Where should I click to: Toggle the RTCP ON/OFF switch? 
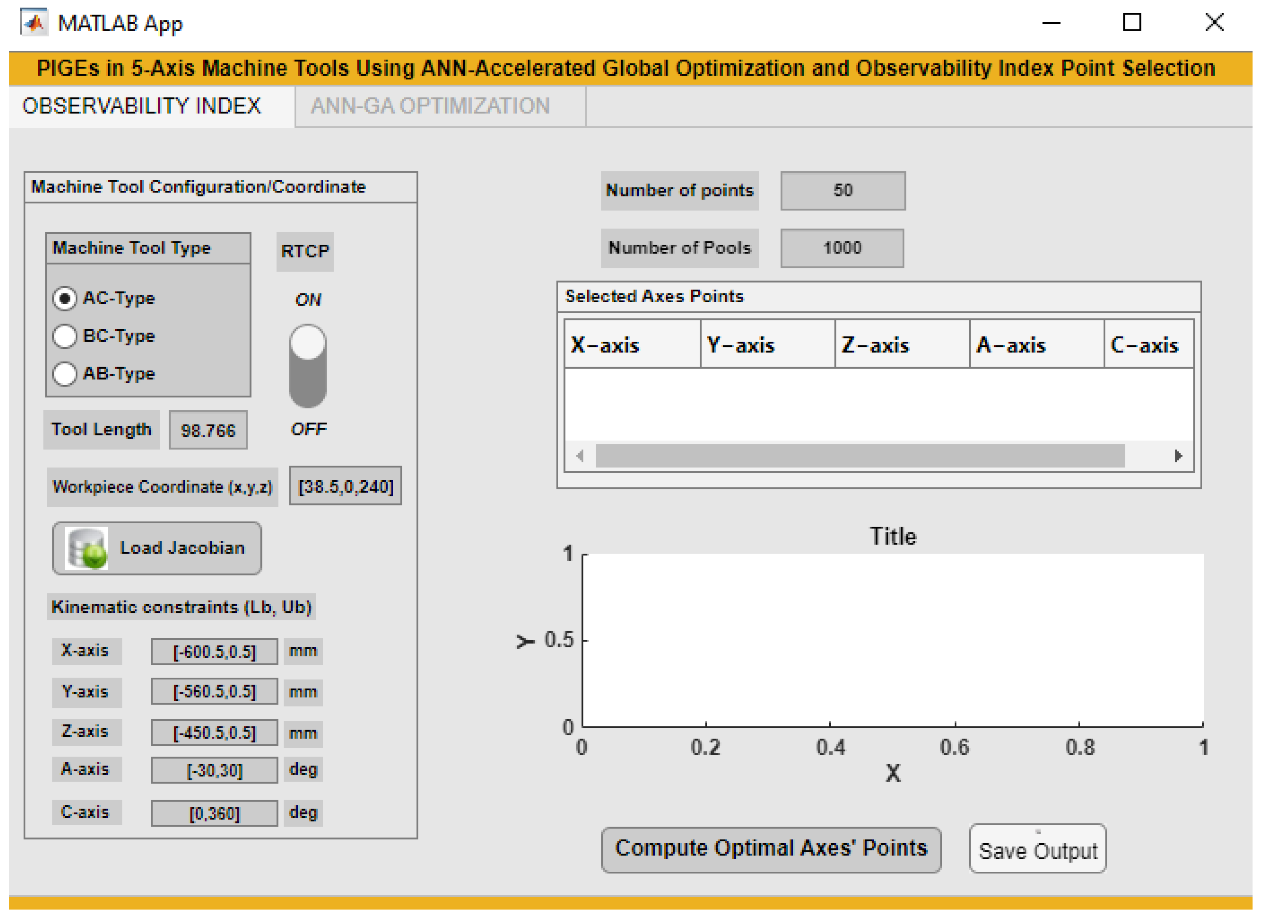click(308, 366)
